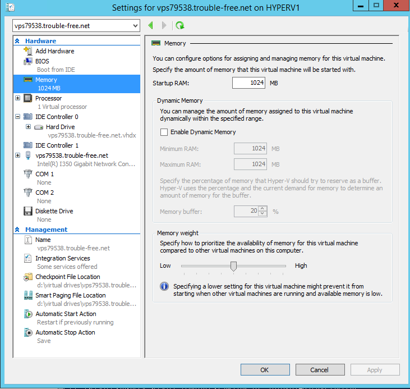Open Automatic Stop Action settings
The height and width of the screenshot is (389, 410).
pos(65,332)
